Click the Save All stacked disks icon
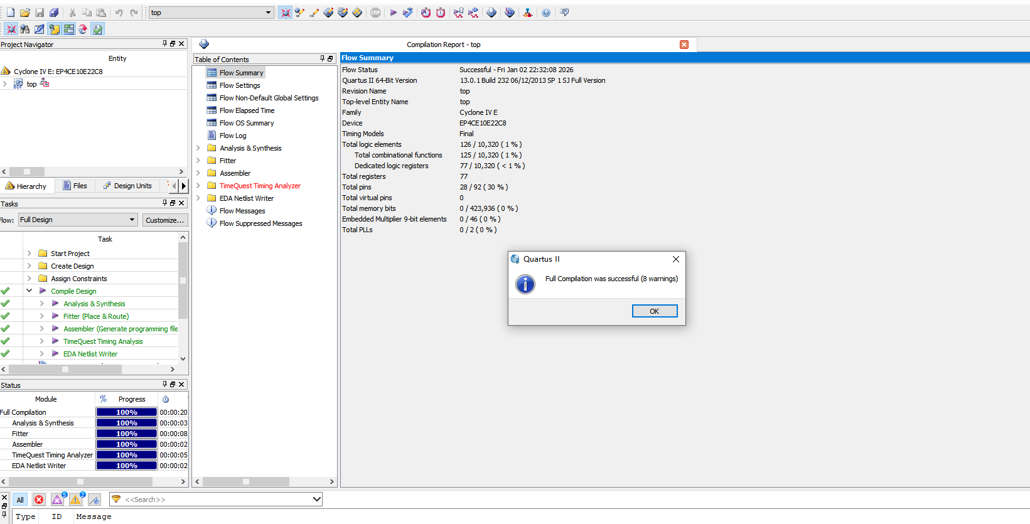Image resolution: width=1030 pixels, height=524 pixels. 54,13
